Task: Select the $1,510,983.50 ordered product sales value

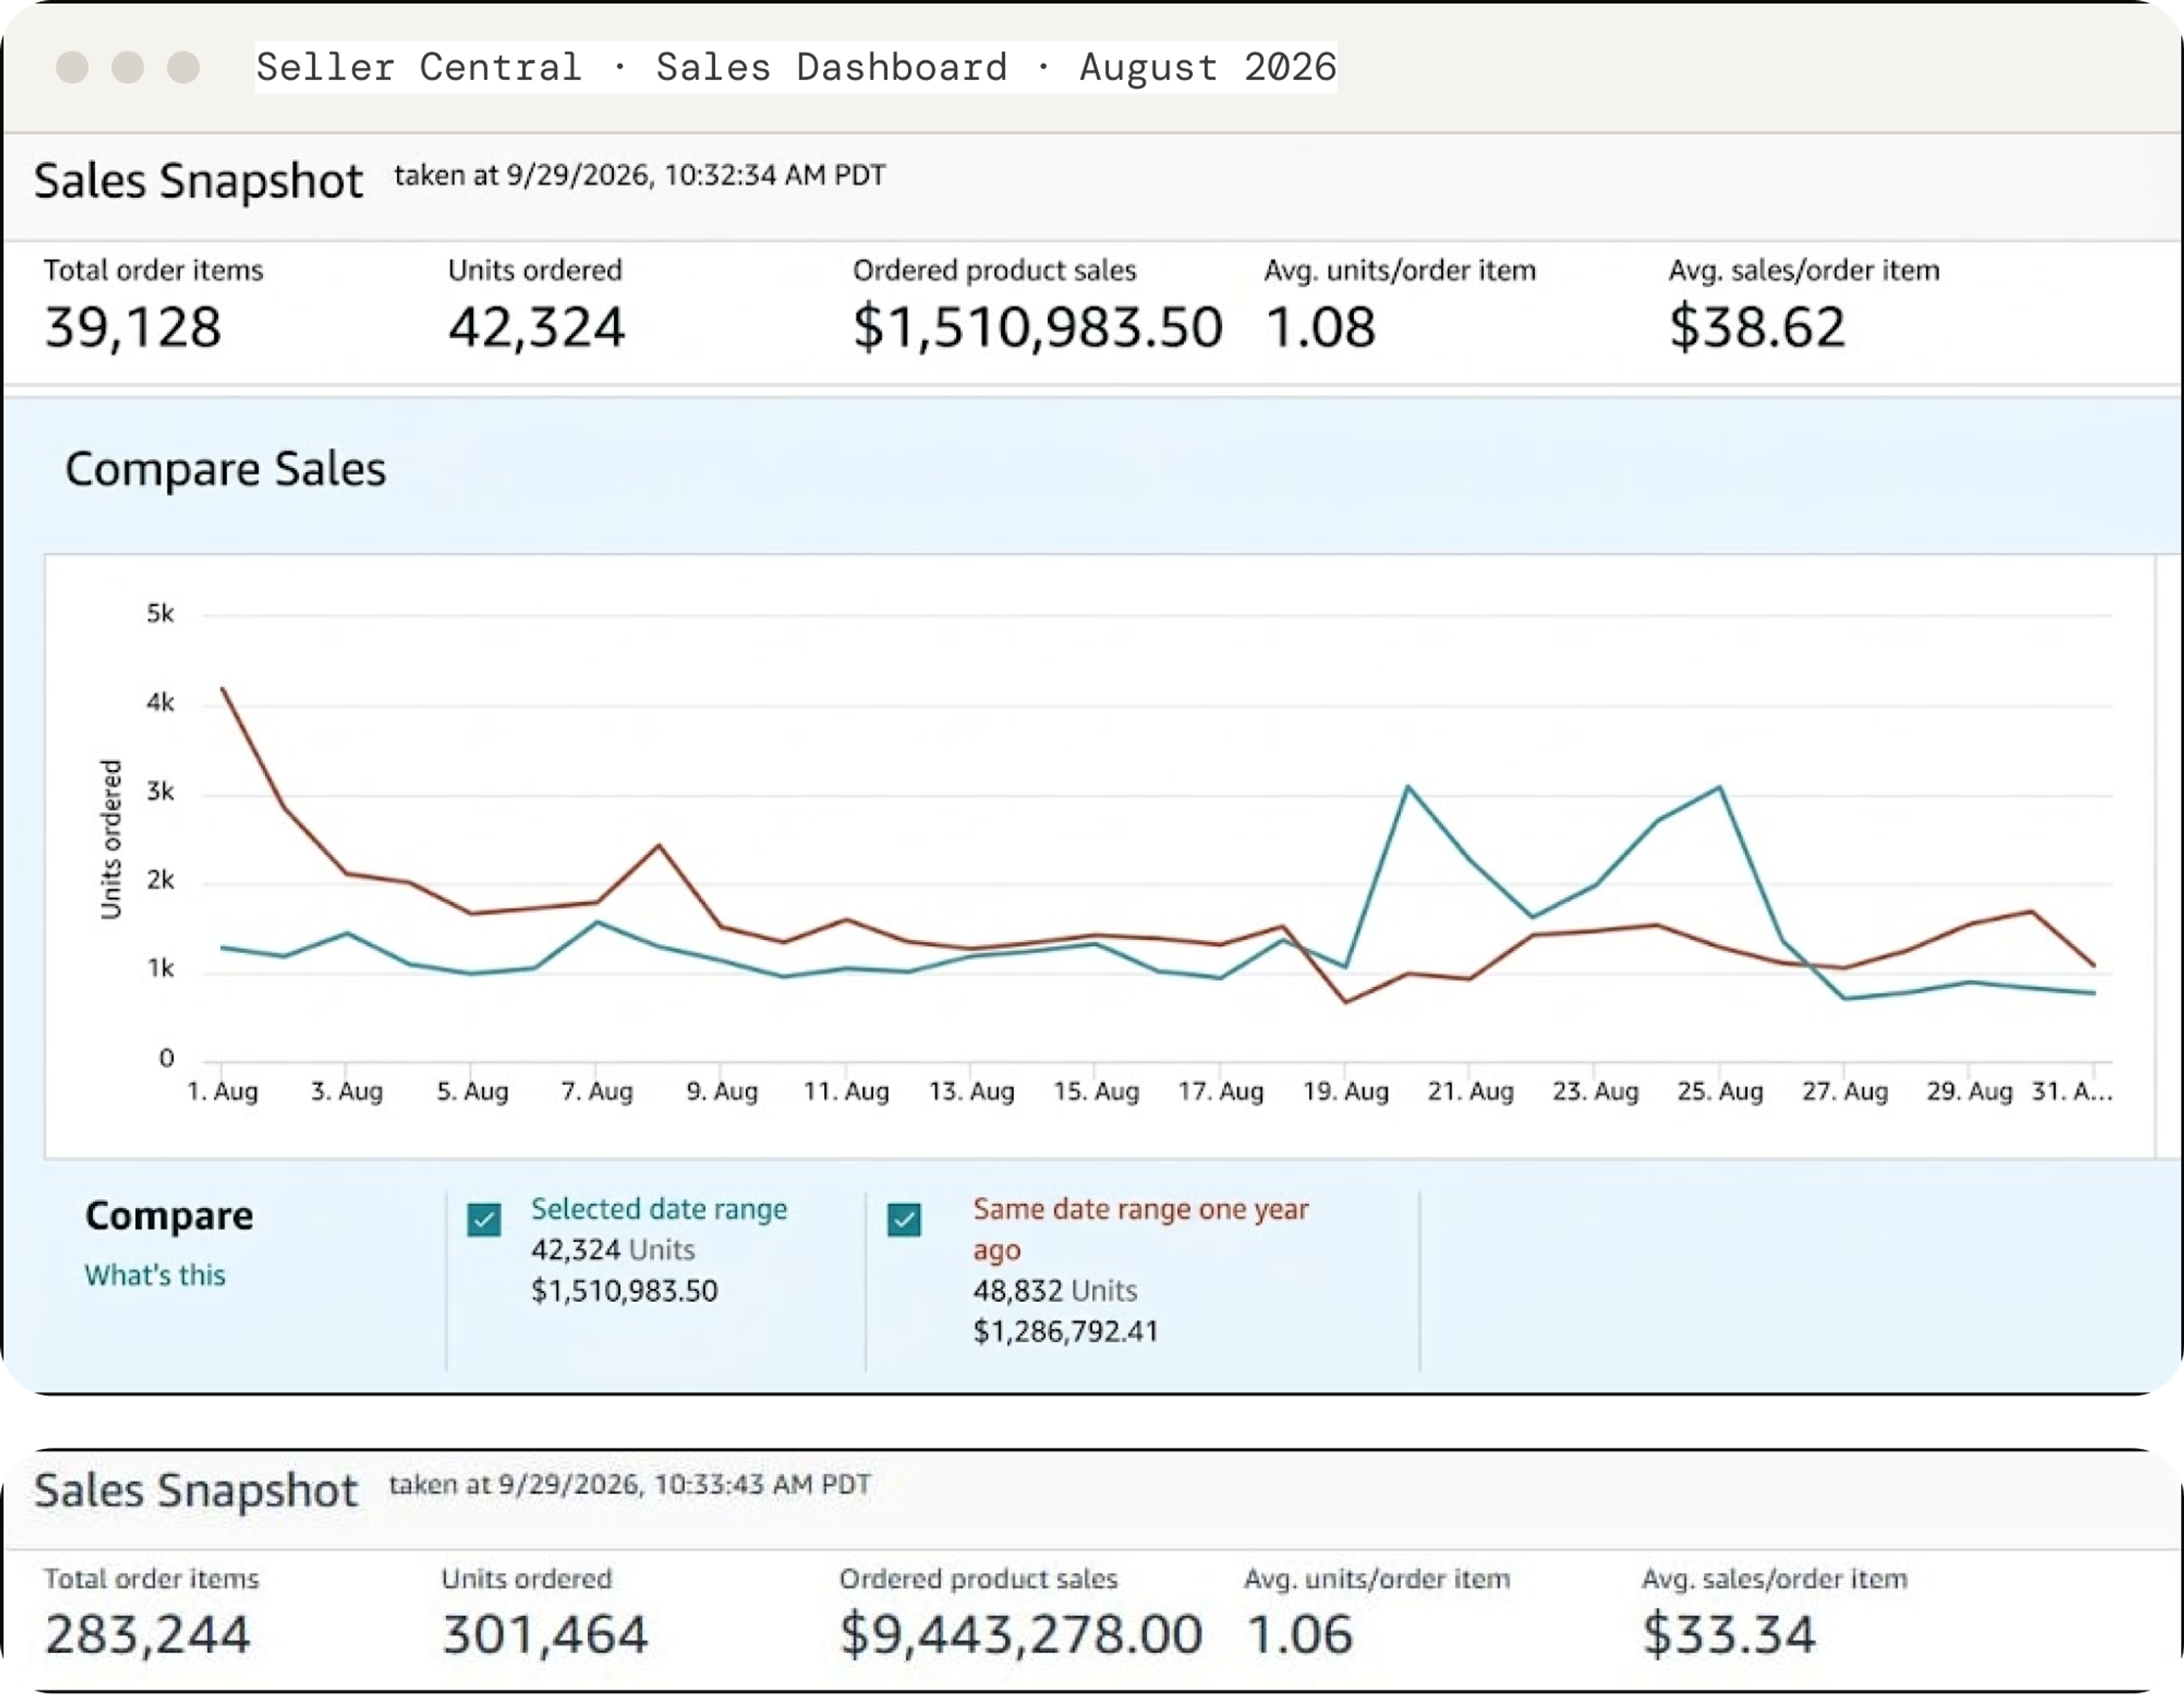Action: click(1037, 327)
